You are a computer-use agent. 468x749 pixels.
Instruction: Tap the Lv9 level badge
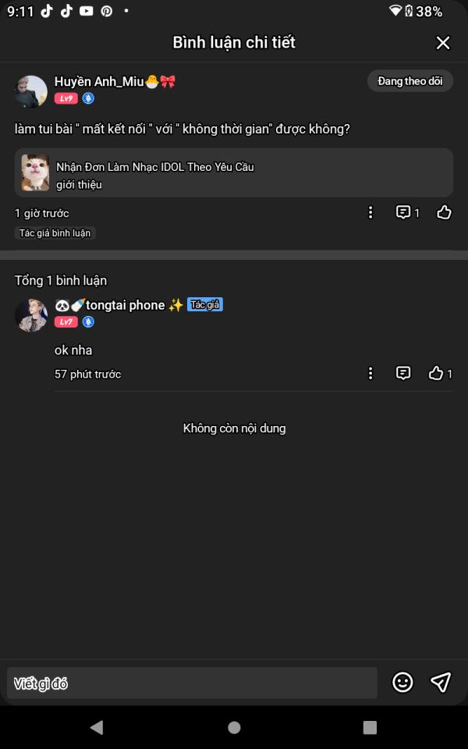66,98
